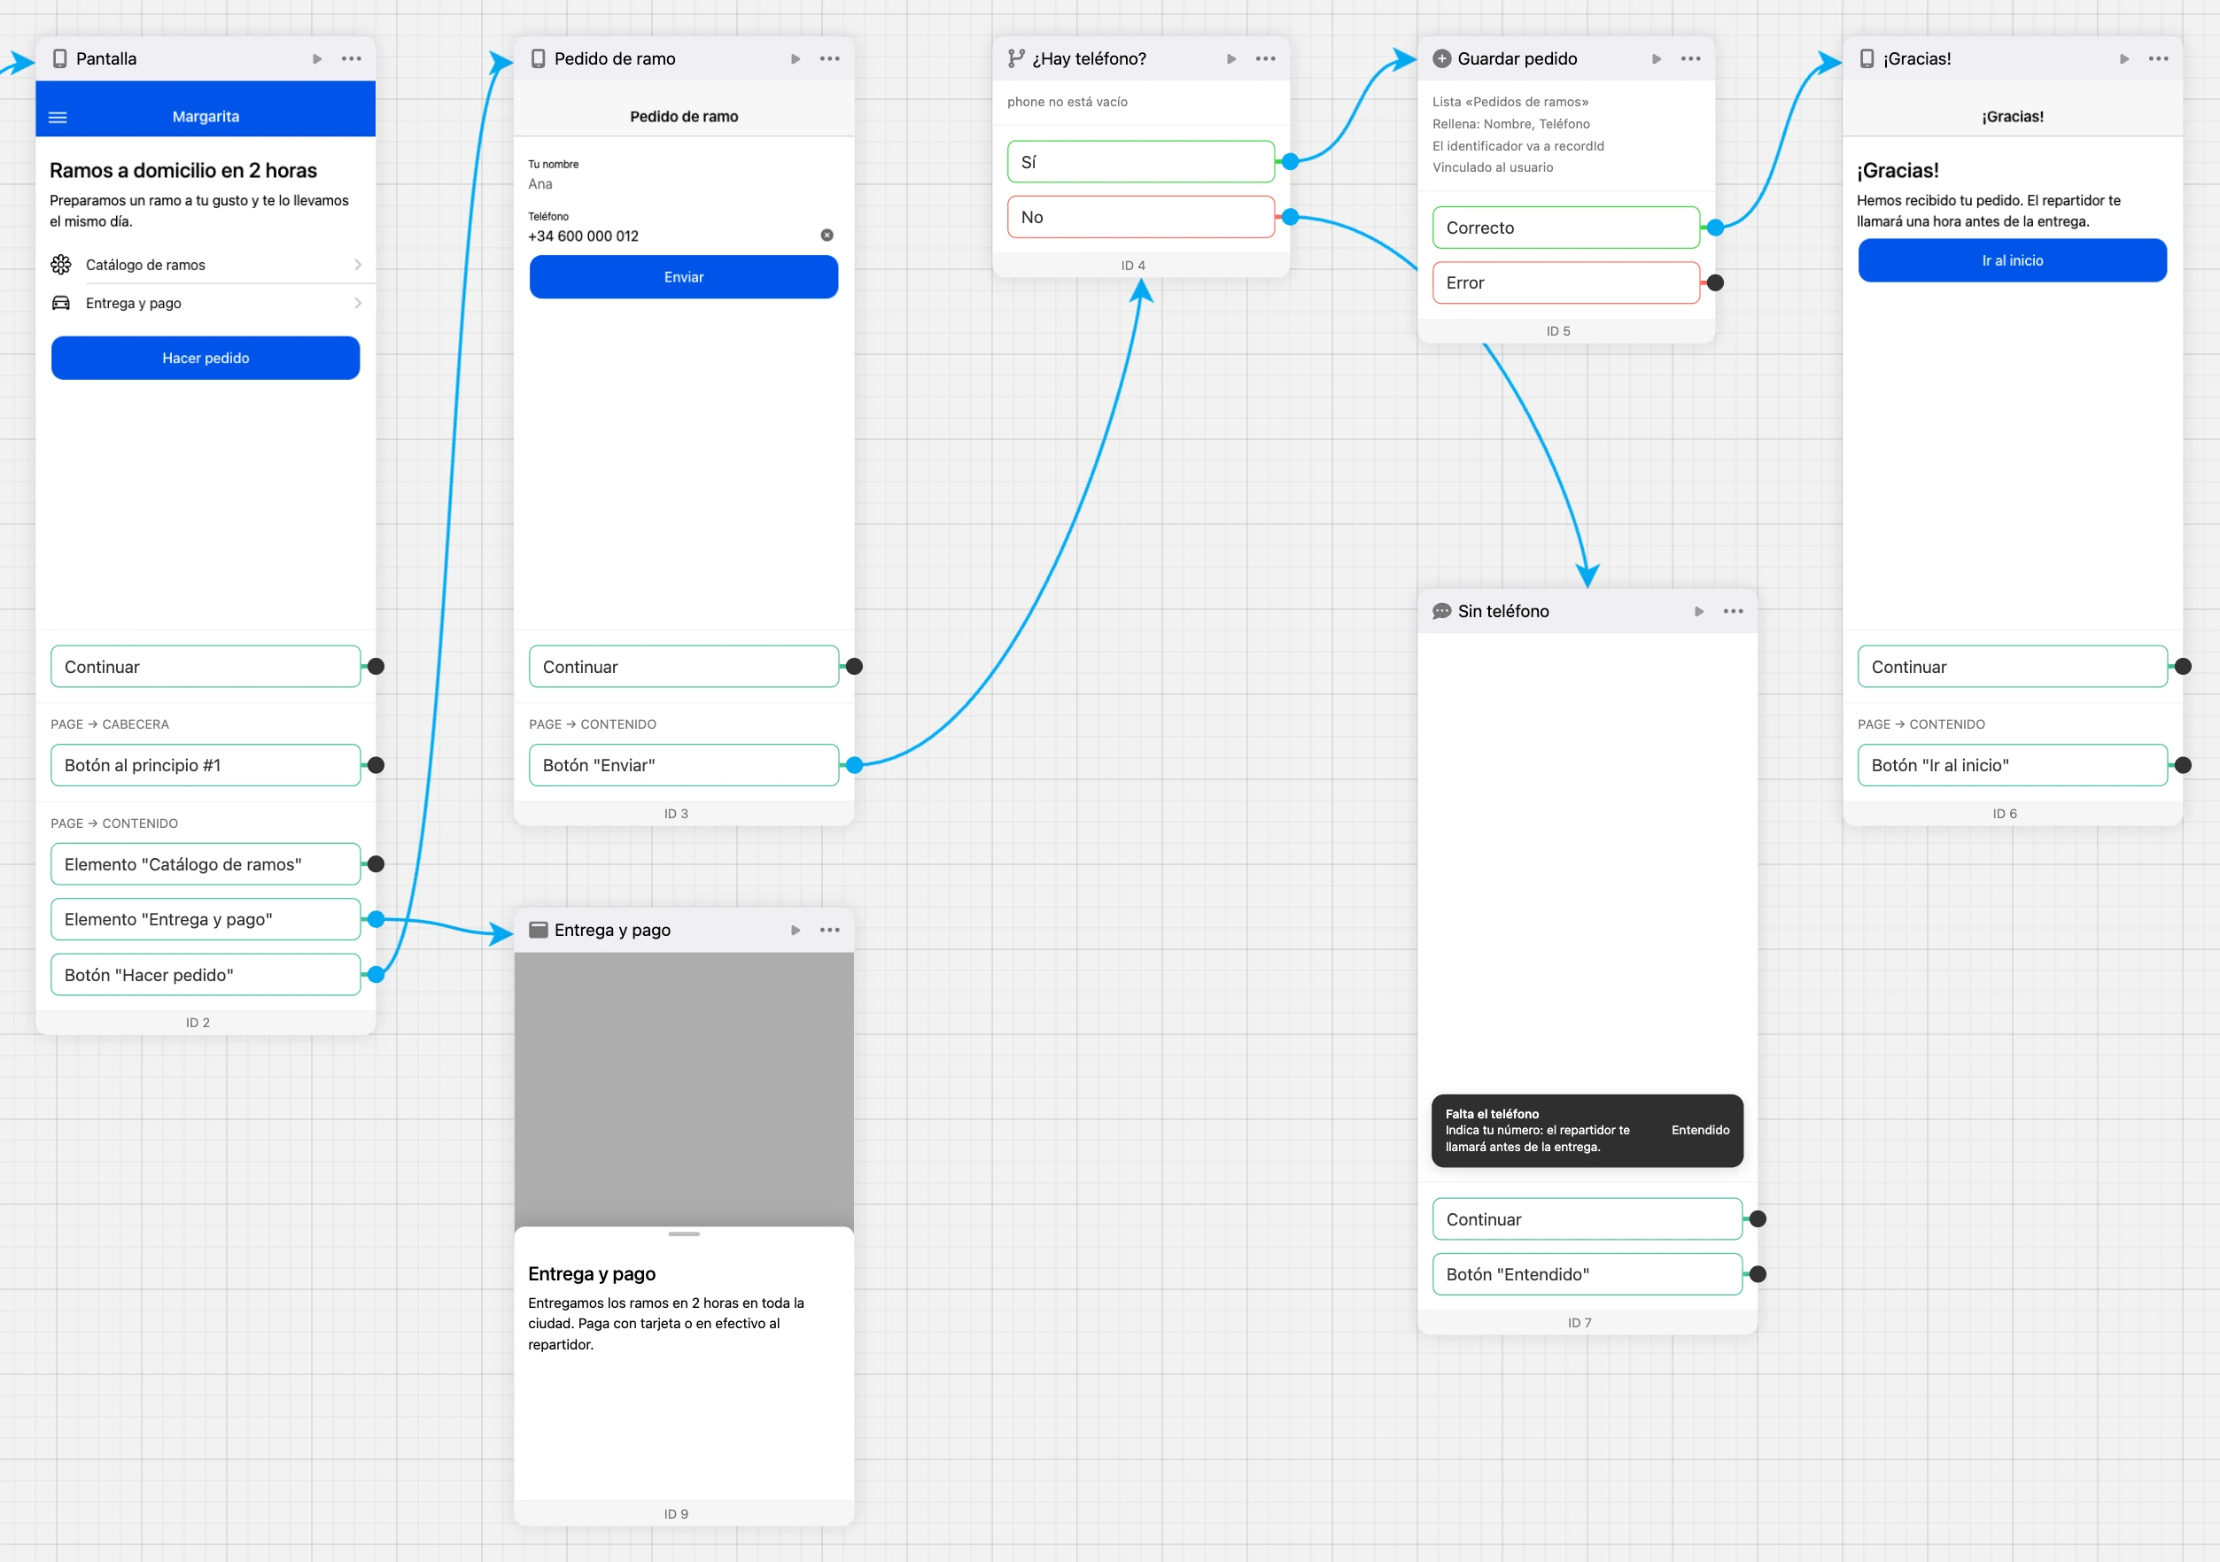Click Entendido in the snackbar
The width and height of the screenshot is (2220, 1562).
(1701, 1131)
